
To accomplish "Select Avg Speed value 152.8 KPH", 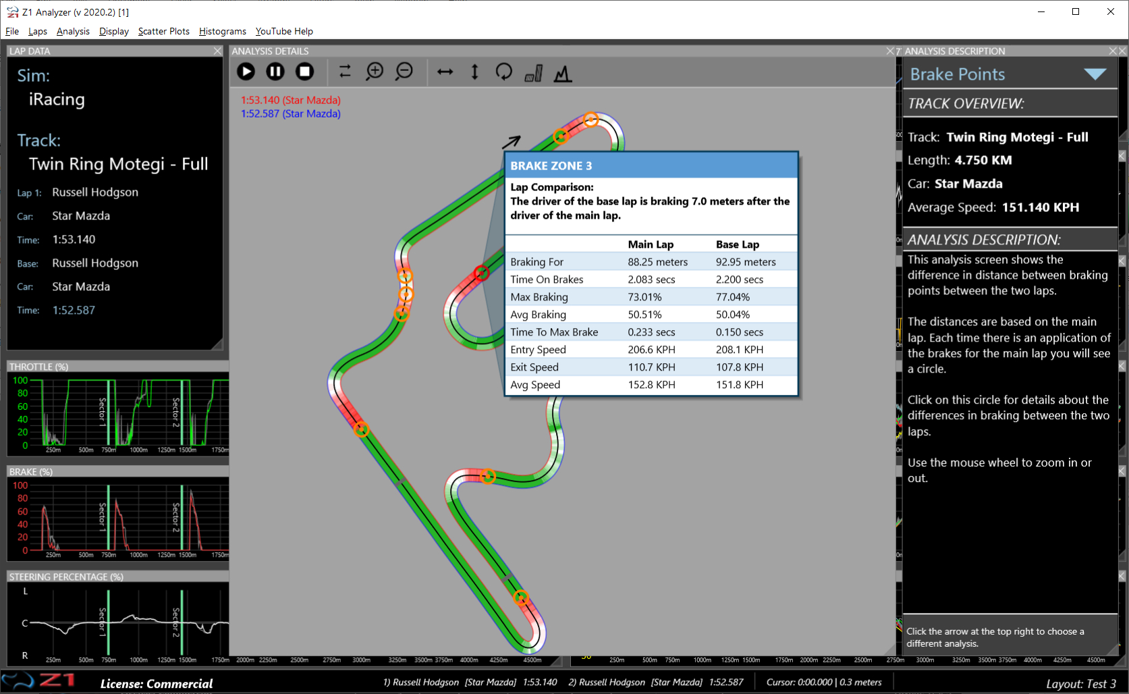I will click(x=651, y=385).
